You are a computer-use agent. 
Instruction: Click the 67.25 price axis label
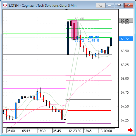[125, 120]
